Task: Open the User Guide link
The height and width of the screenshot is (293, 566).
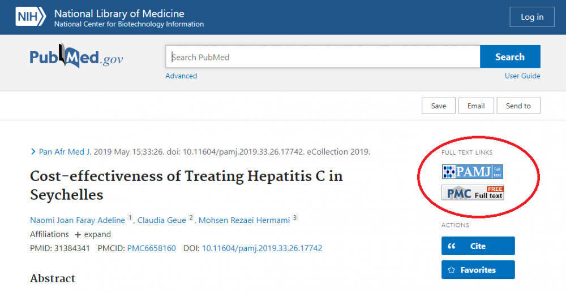Action: point(522,76)
